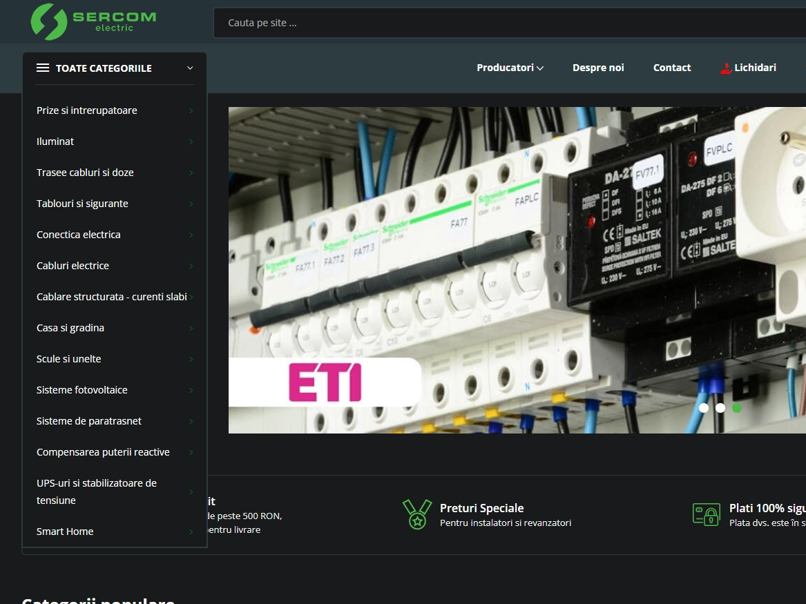Click the padlock icon beside Plati 100%
806x604 pixels.
(x=706, y=514)
